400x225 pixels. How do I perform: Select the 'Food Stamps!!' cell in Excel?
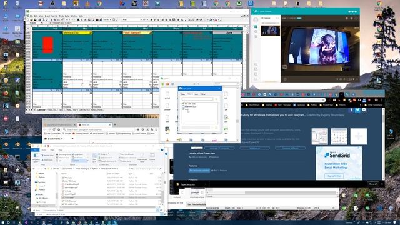[137, 32]
